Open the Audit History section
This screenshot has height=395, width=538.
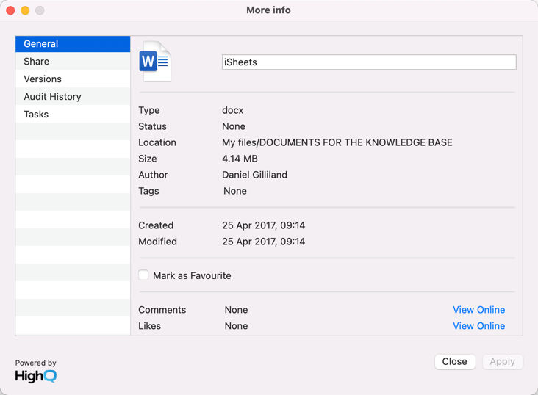pos(73,96)
